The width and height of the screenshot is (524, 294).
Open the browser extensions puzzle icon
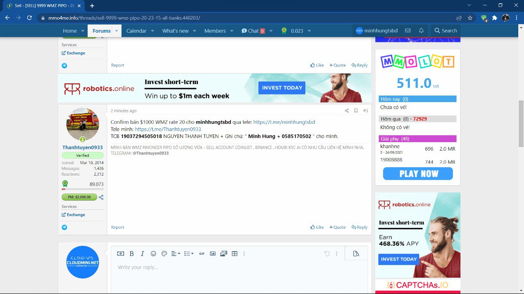495,18
